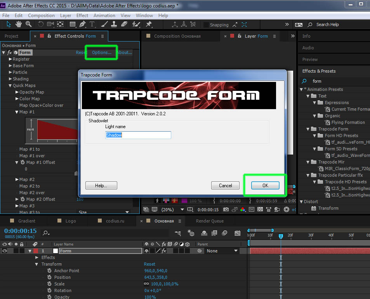Select the Zoom magnifier tool

coord(29,24)
